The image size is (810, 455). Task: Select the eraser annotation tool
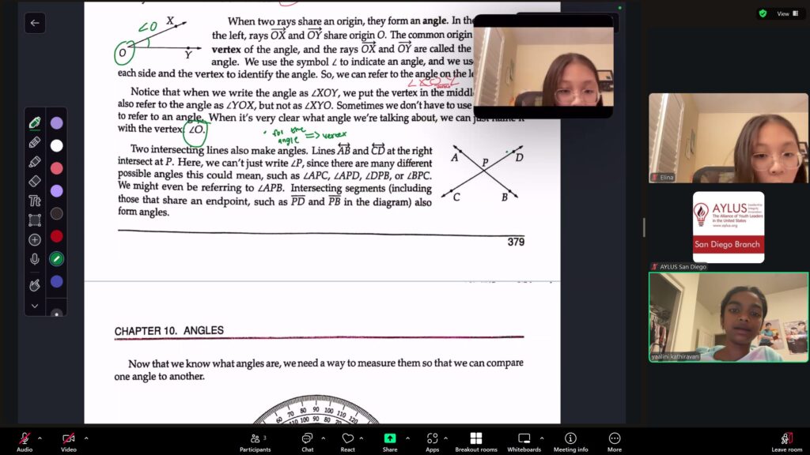click(x=35, y=181)
